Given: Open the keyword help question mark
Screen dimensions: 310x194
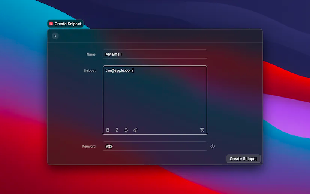Looking at the screenshot, I should 212,146.
